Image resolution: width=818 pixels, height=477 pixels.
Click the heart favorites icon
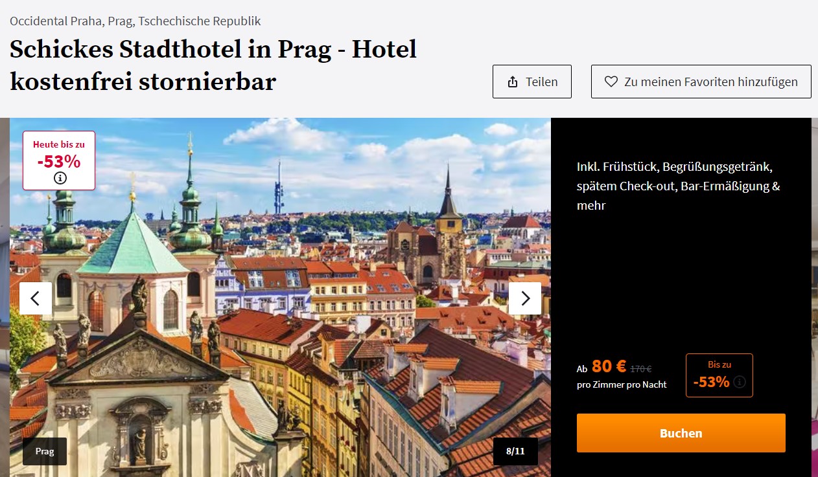(x=611, y=82)
